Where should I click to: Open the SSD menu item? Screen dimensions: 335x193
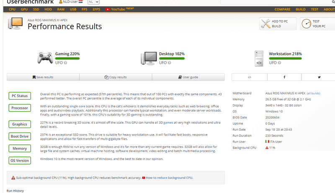point(36,9)
